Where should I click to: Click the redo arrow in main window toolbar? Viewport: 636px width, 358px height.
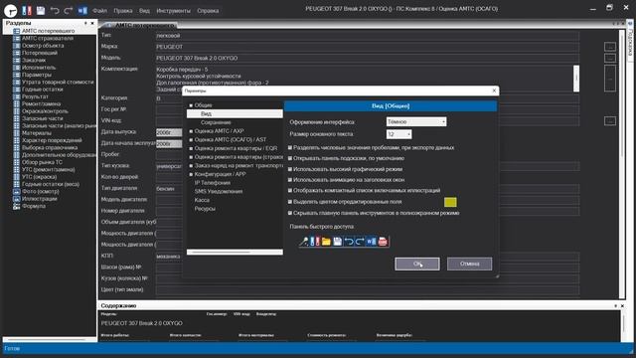(x=69, y=10)
